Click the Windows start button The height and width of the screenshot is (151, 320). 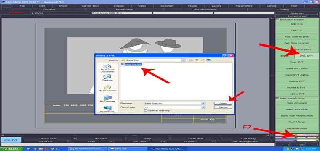coord(12,149)
